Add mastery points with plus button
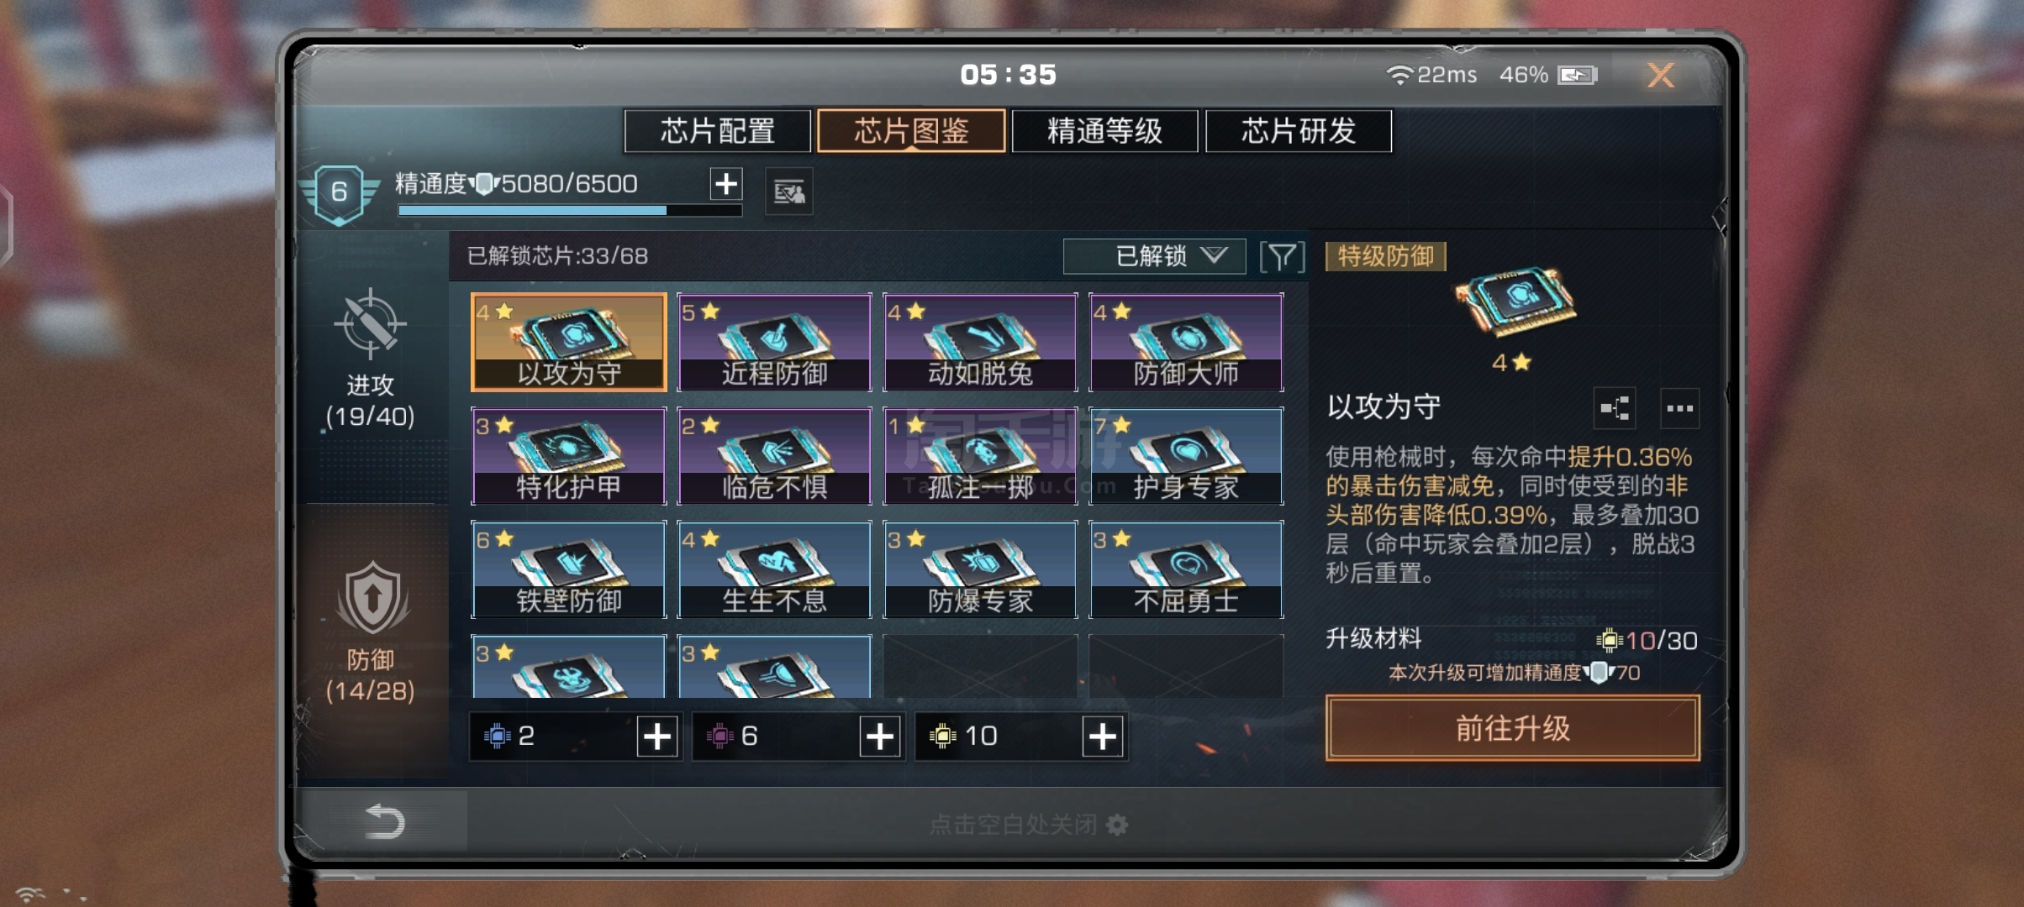Image resolution: width=2024 pixels, height=907 pixels. pos(726,183)
